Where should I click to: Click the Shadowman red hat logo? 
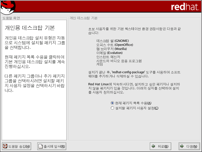[8, 7]
